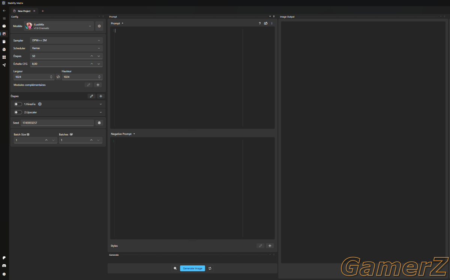Click into the Seed field 1745933257
This screenshot has width=450, height=280.
click(57, 123)
